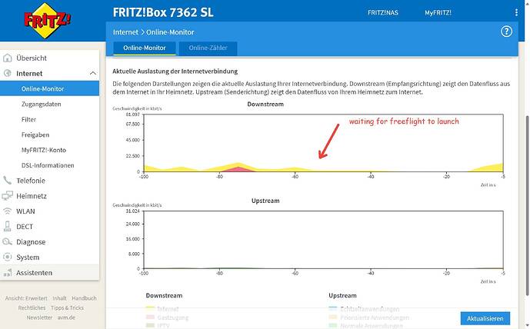Open the Inhalt footer link
This screenshot has height=329, width=530.
(x=59, y=298)
